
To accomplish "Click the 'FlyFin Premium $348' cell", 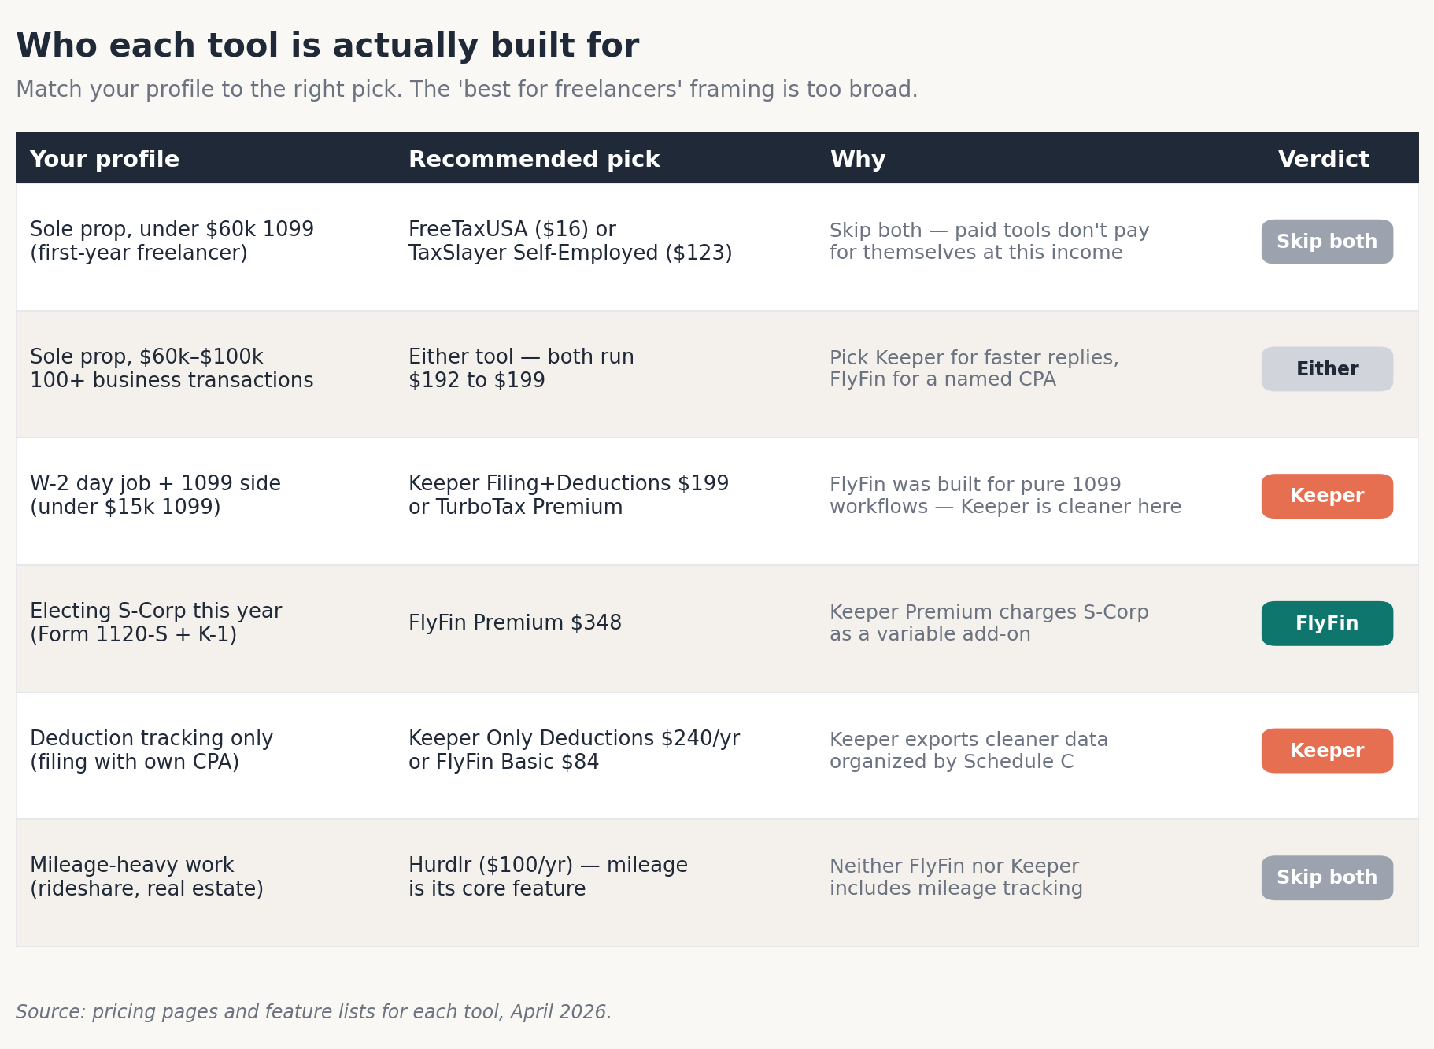I will coord(515,622).
